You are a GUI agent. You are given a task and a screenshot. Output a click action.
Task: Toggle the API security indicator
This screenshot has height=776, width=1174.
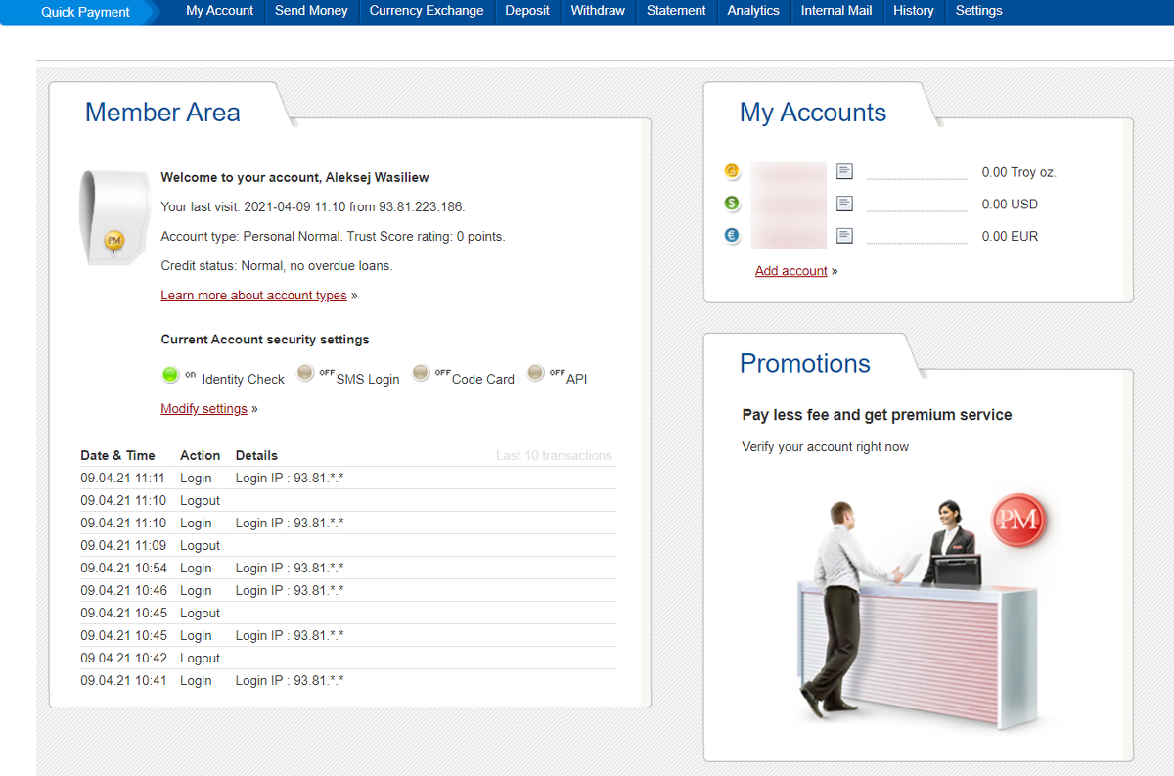coord(535,373)
